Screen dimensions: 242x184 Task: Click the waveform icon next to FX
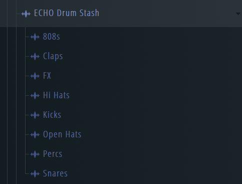(35, 76)
